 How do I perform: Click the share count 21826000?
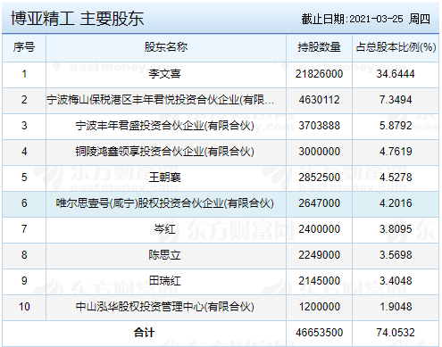pos(319,74)
